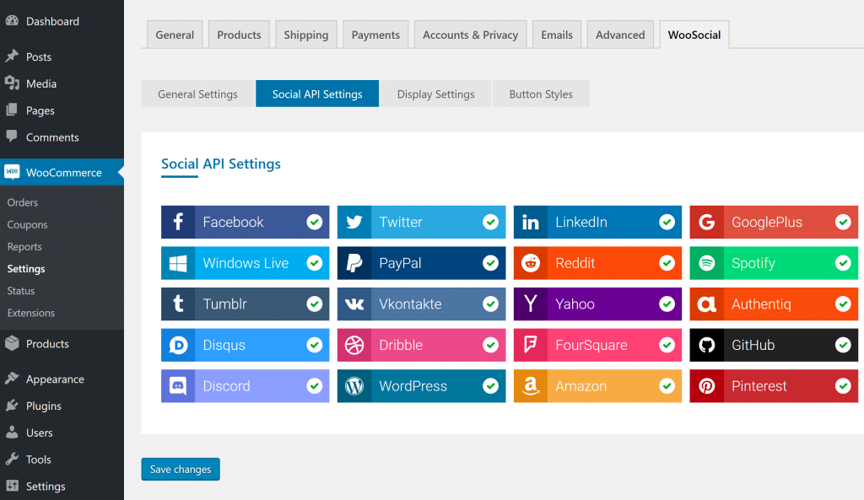Open the Products settings tab

point(239,35)
